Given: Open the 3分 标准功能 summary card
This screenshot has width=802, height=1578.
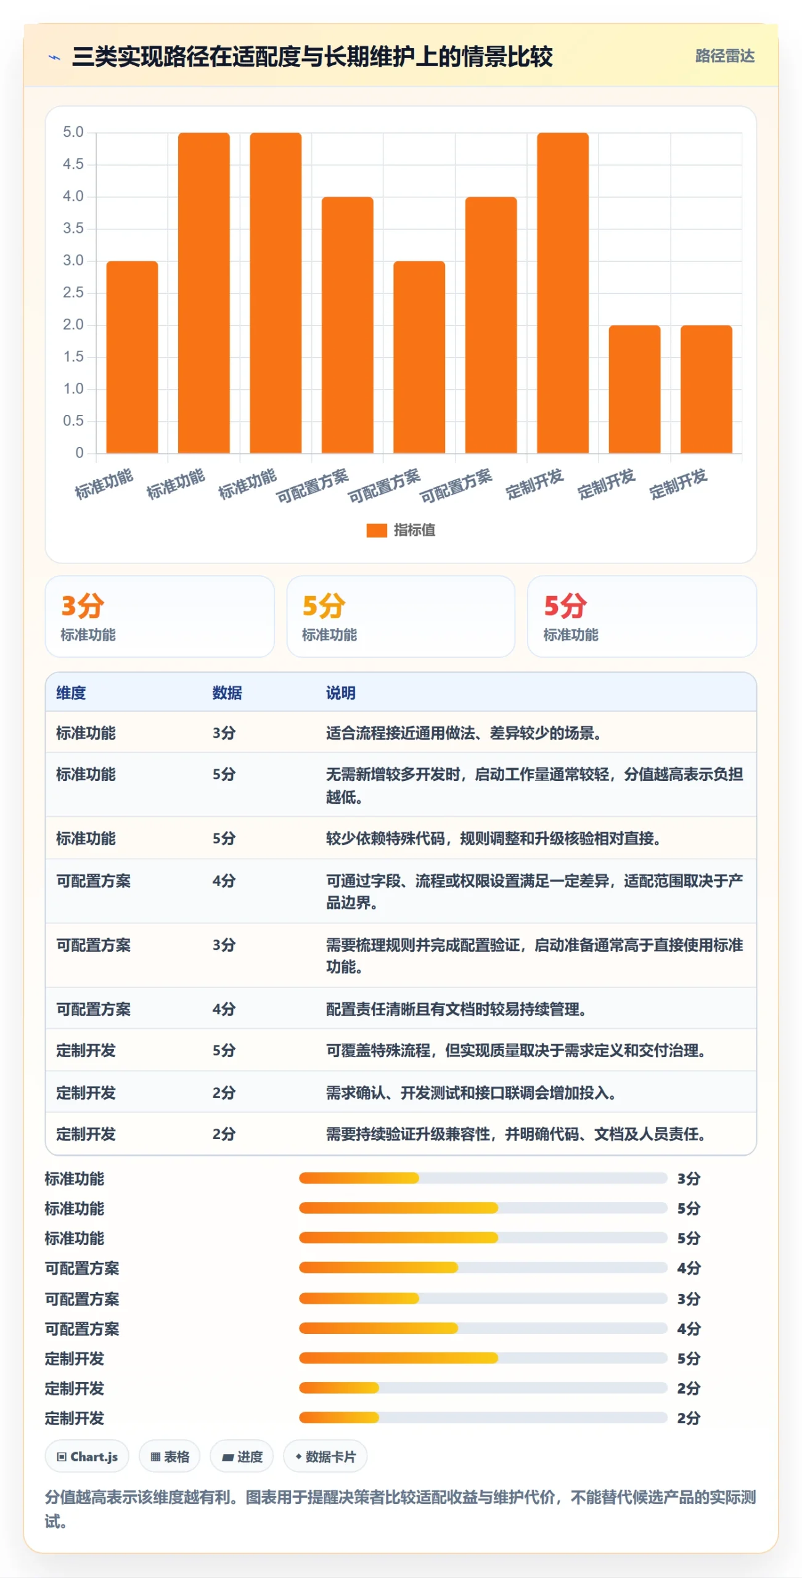Looking at the screenshot, I should pos(160,616).
